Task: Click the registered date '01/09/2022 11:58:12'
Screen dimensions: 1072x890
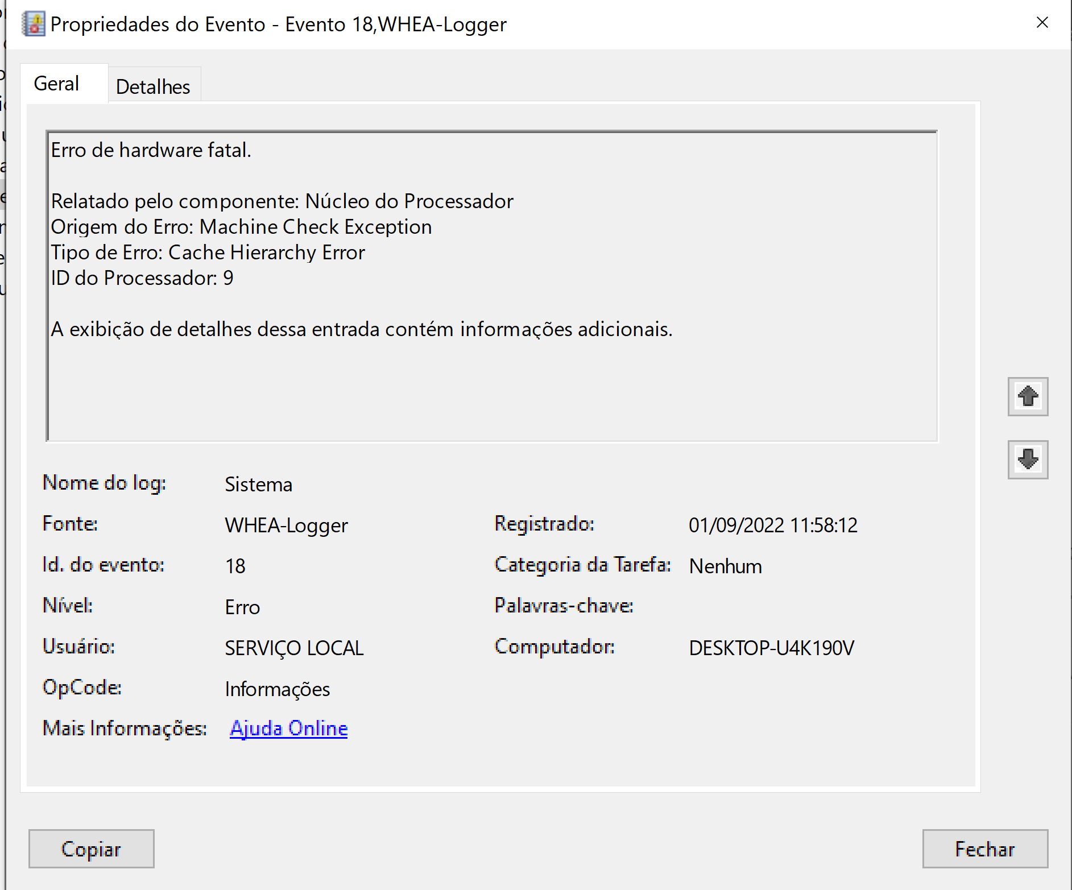Action: [x=773, y=525]
